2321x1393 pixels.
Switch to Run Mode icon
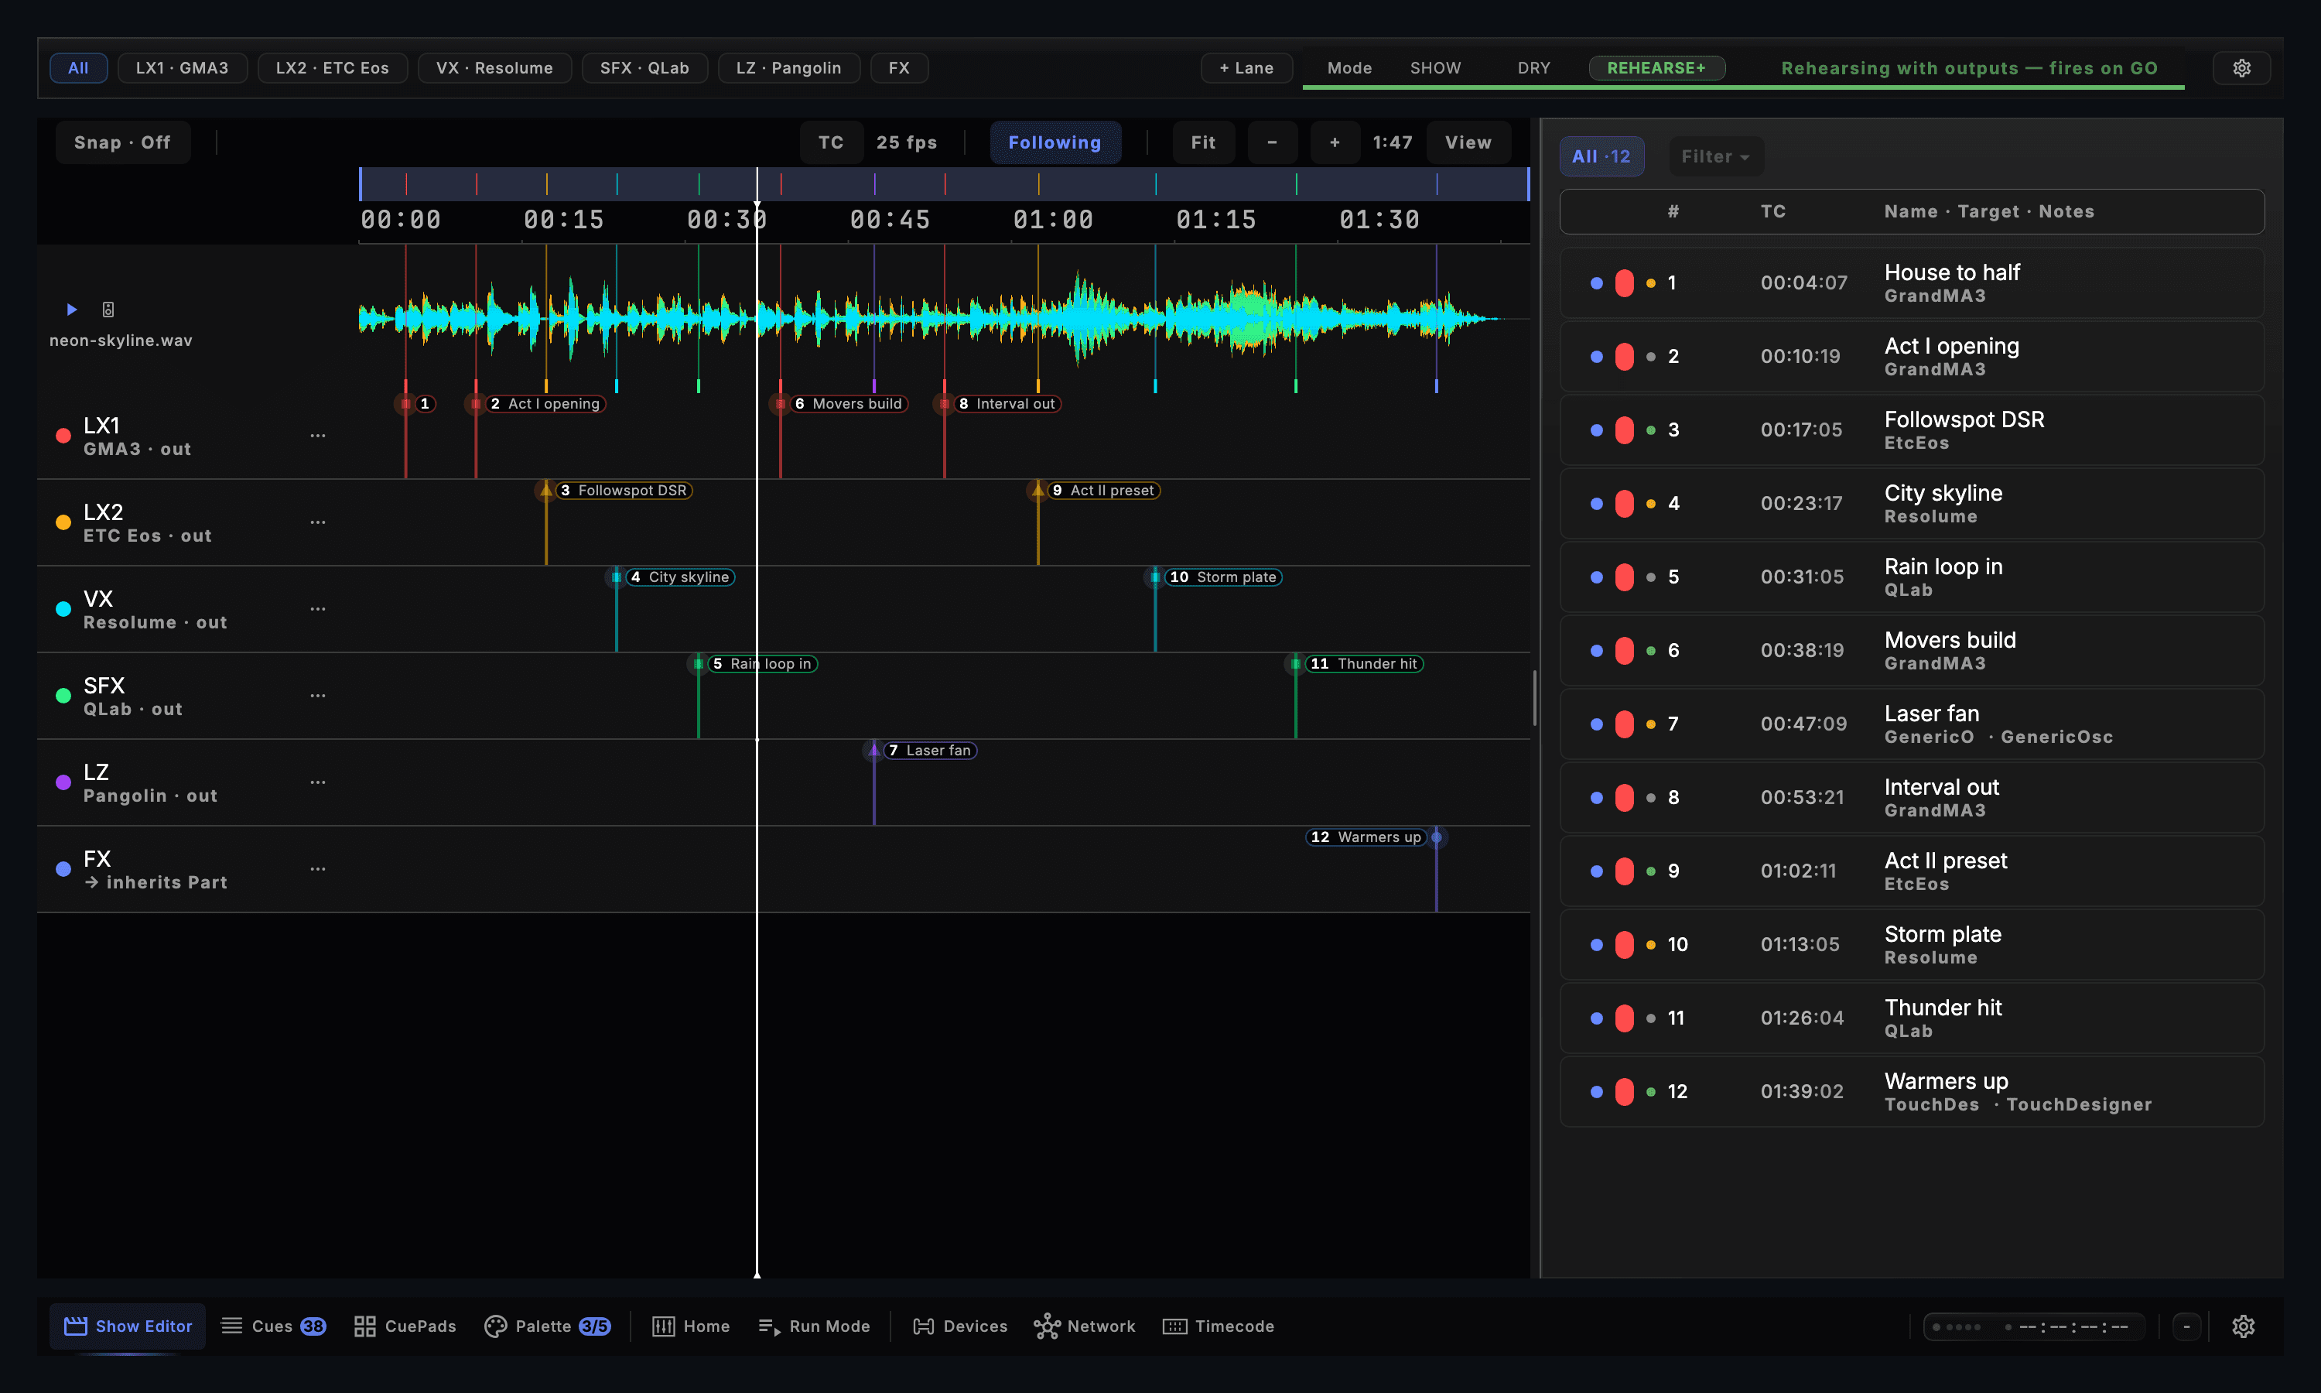tap(769, 1326)
